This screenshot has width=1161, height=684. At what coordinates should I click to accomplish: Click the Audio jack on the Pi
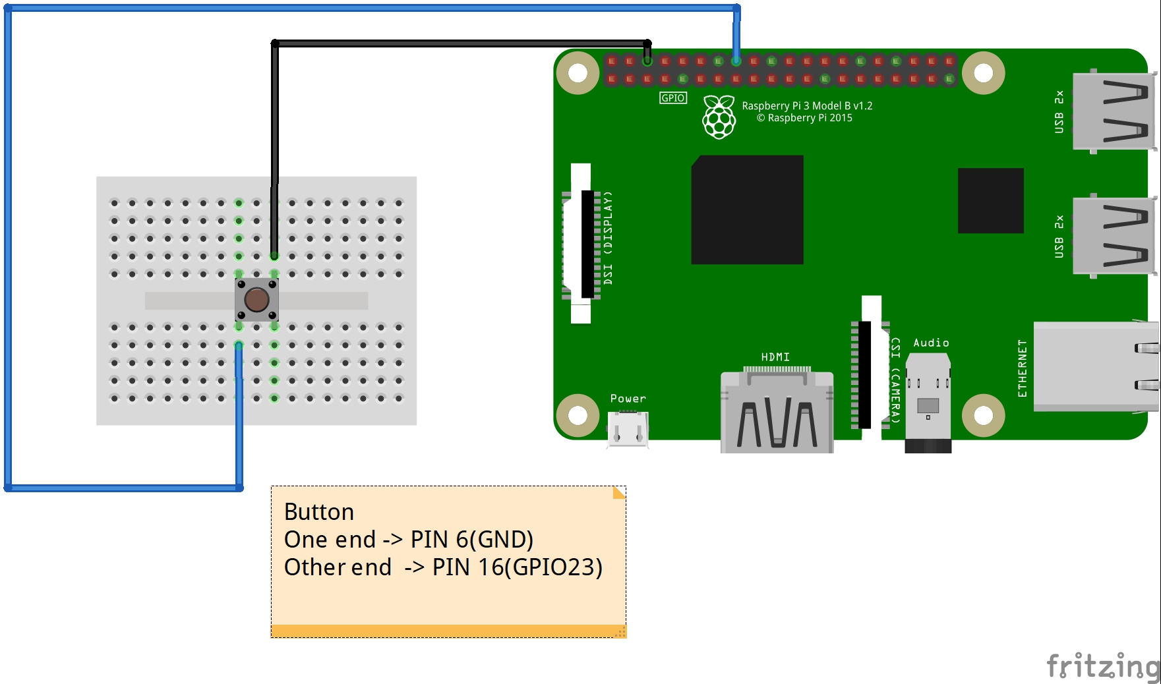point(928,403)
